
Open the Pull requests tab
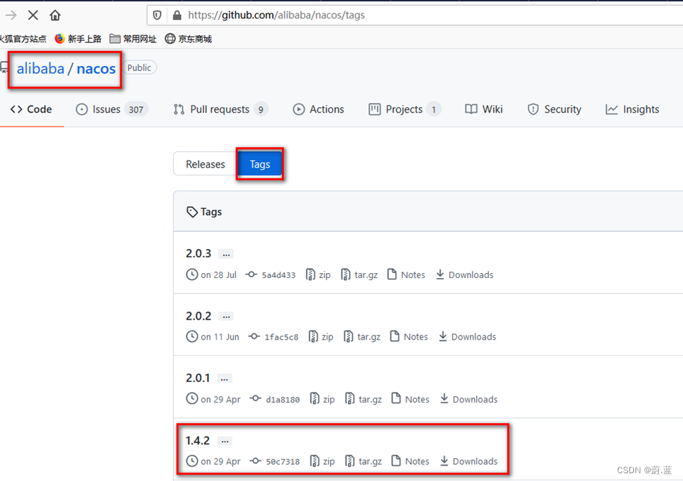tap(220, 109)
